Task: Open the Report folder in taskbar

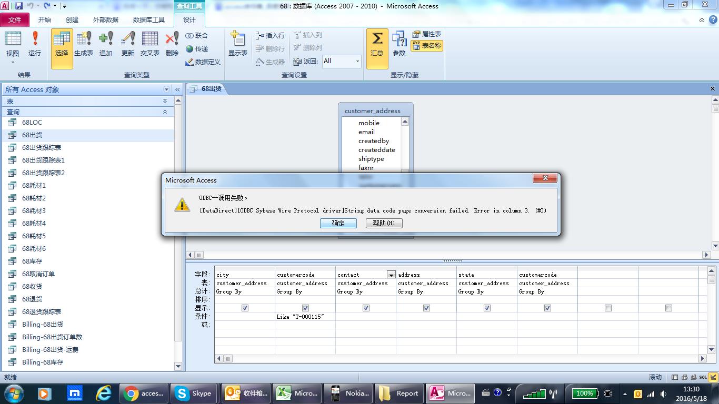Action: (x=400, y=393)
